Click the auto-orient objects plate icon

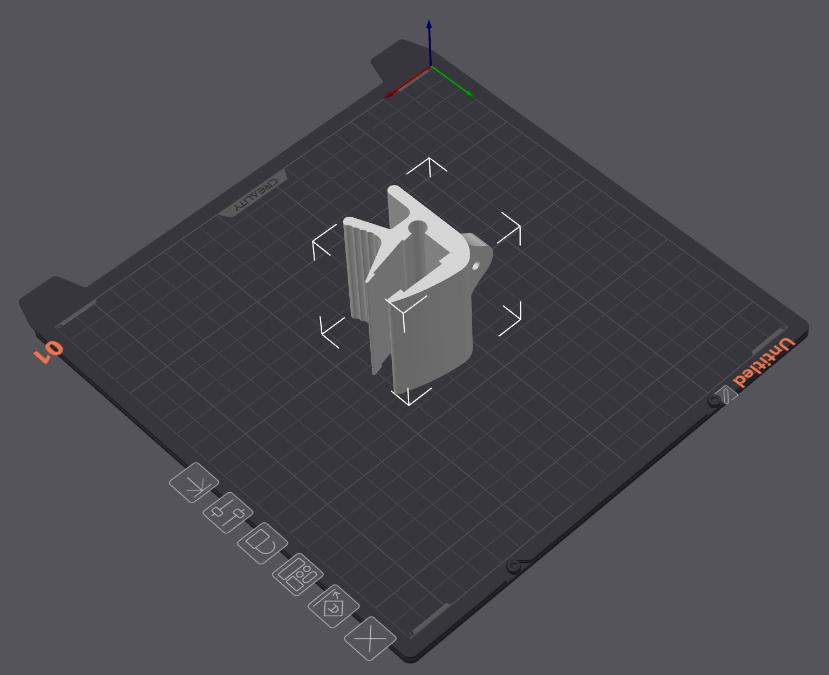[334, 606]
